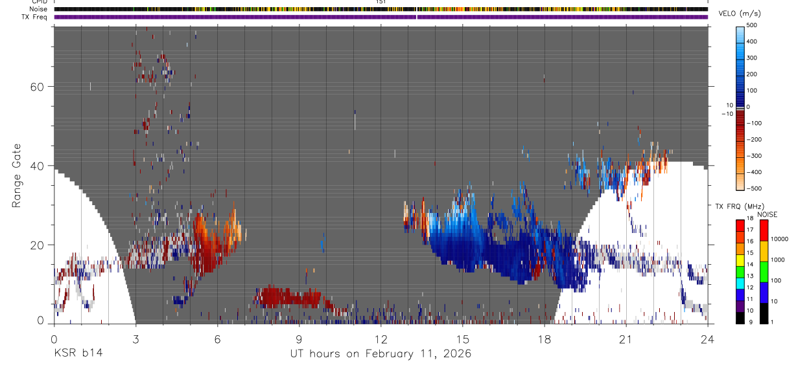Viewport: 796px width, 367px height.
Task: Pick the green 13–14 MHz TX FRQ swatch
Action: 740,271
